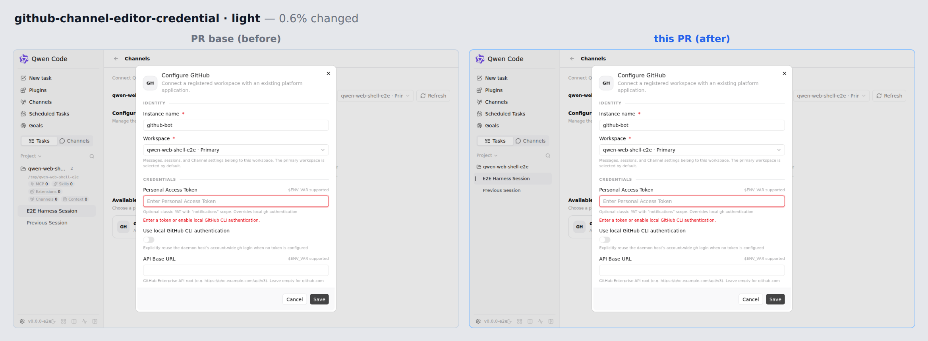Open Channels sidebar item in before panel
Screen dimensions: 928x341
tap(40, 102)
